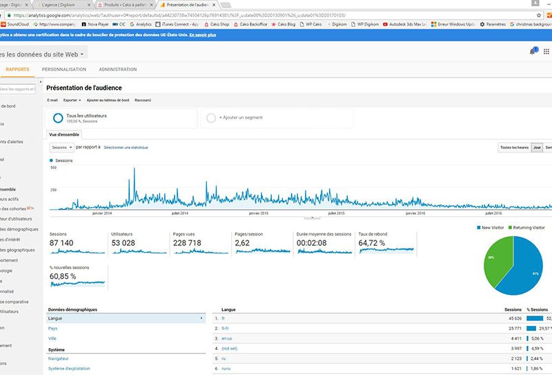Click En savoir plus link in banner

point(202,35)
